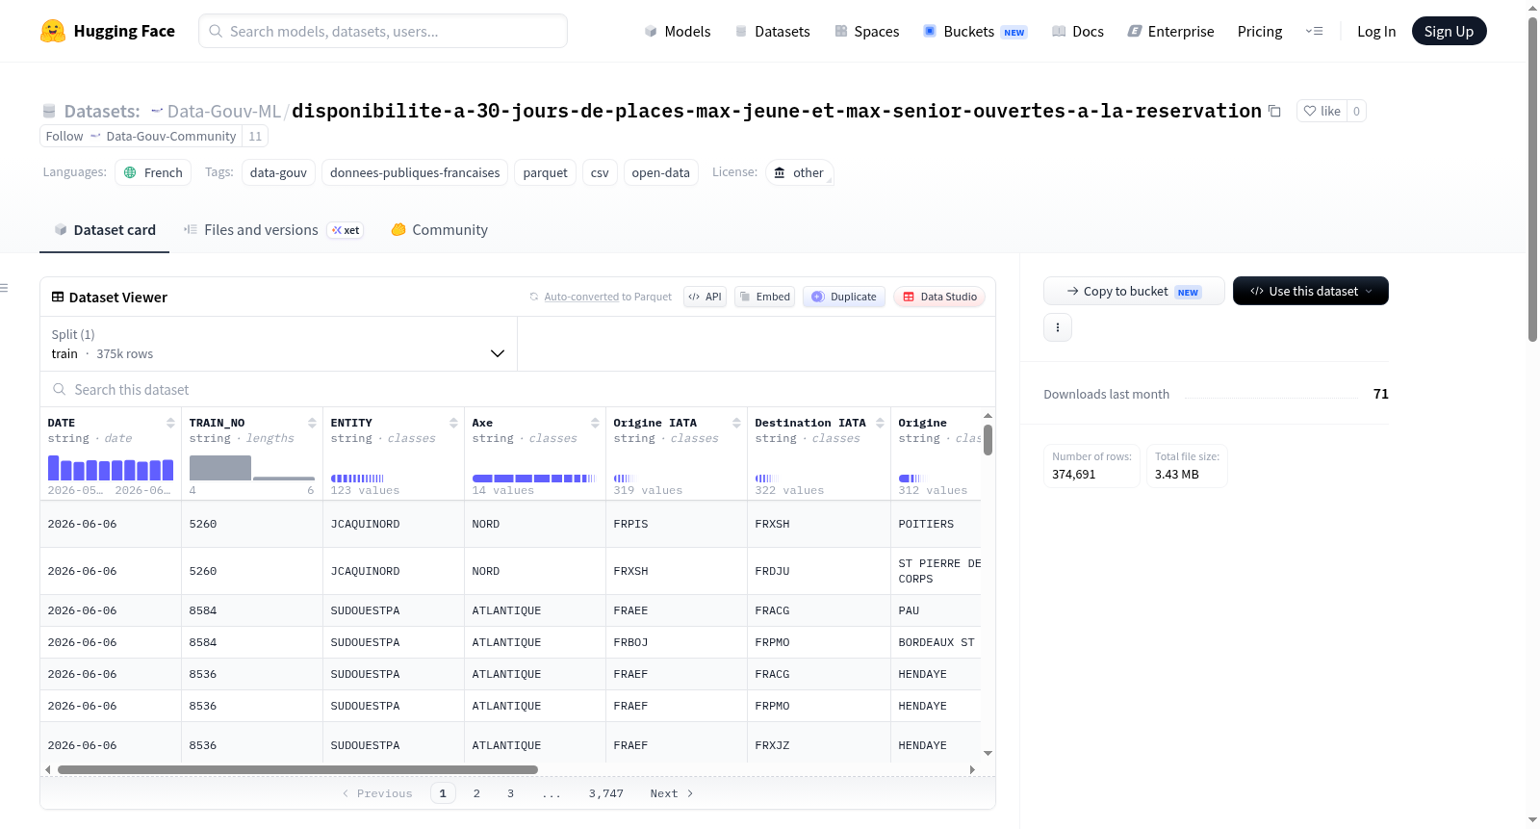Click the FRXJZ destination cell
This screenshot has height=829, width=1540.
point(819,745)
